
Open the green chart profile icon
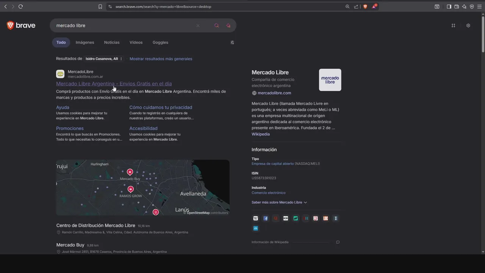click(x=296, y=218)
